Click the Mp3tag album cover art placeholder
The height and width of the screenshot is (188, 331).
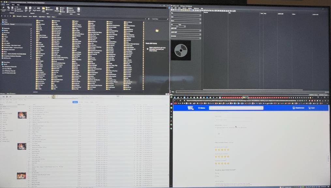tap(181, 50)
